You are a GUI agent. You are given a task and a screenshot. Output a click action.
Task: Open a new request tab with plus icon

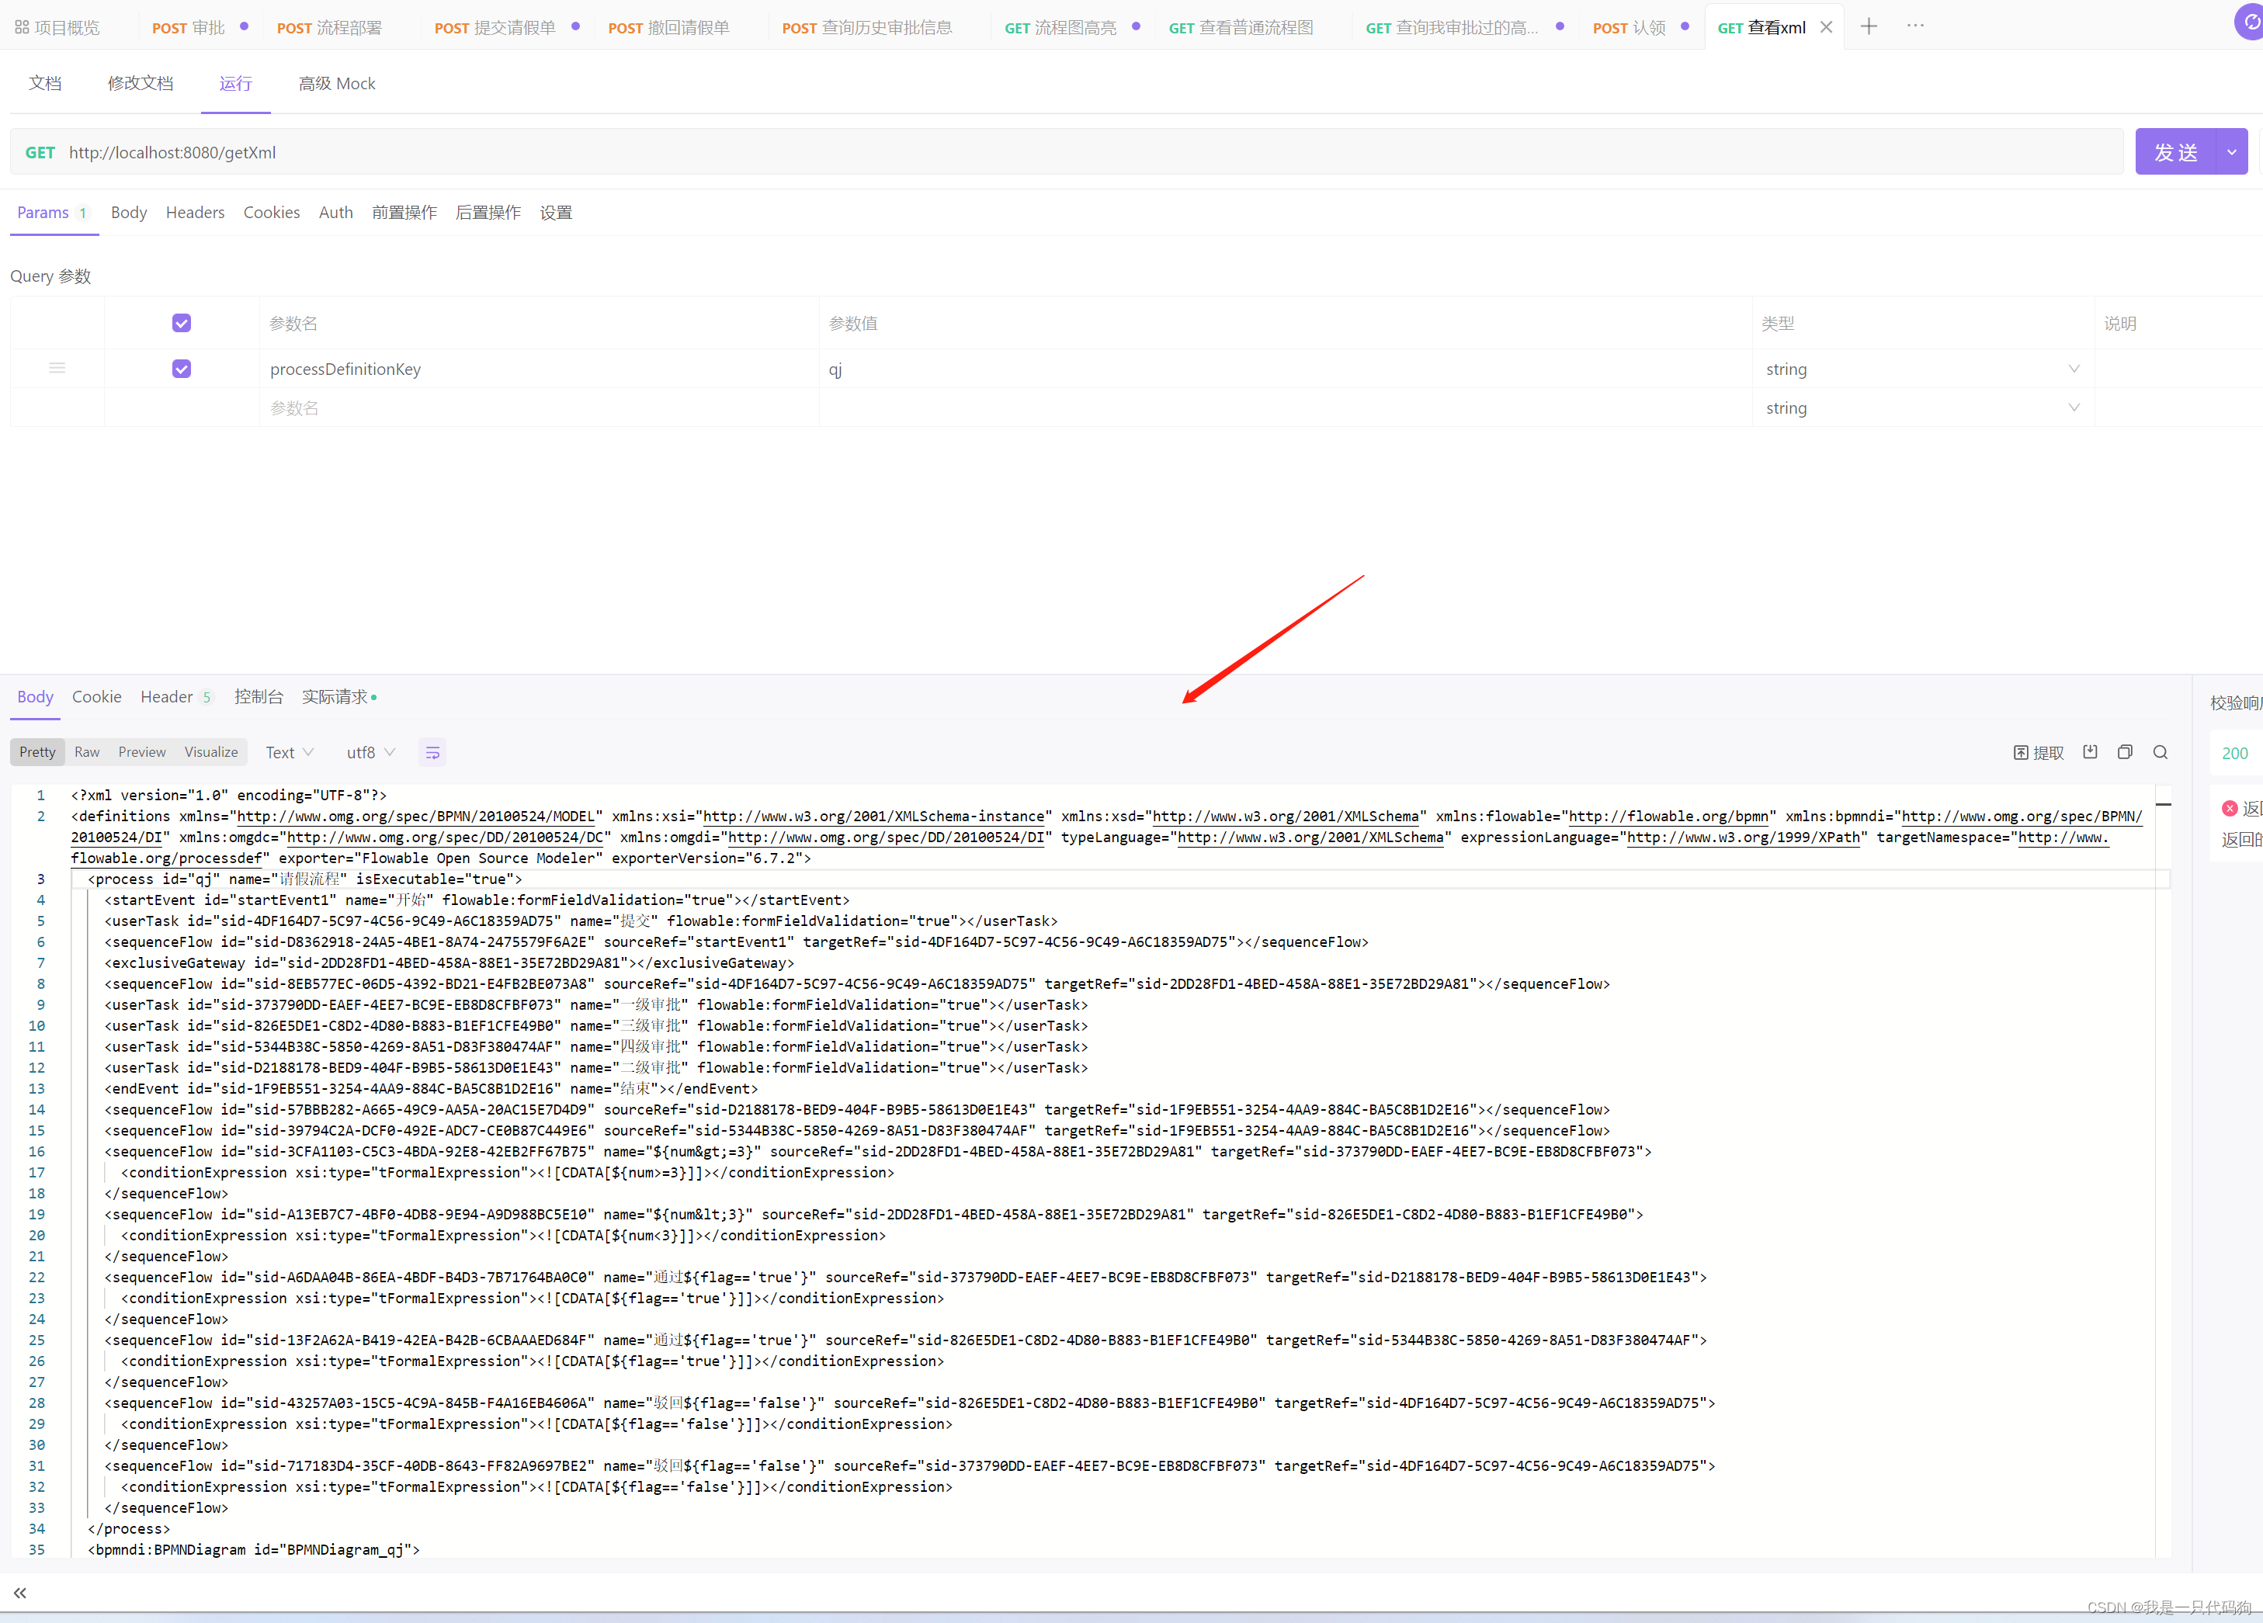[1870, 26]
